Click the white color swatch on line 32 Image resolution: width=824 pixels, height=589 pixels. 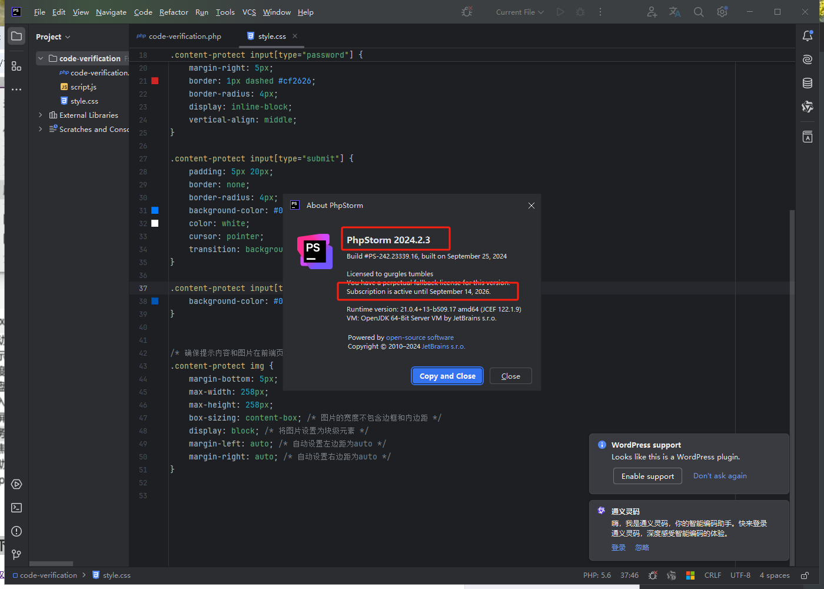click(x=155, y=223)
